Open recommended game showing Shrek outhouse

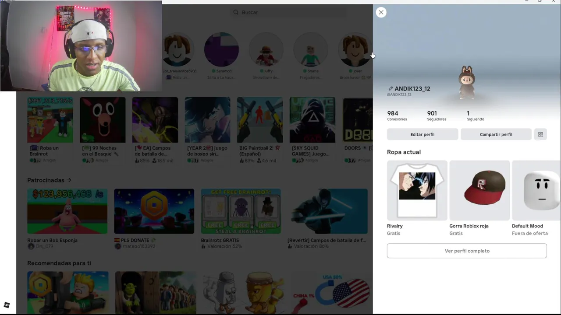(x=156, y=292)
